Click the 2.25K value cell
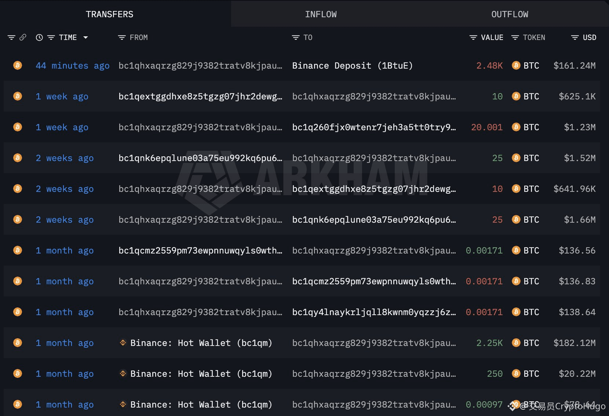This screenshot has height=416, width=609. click(489, 343)
